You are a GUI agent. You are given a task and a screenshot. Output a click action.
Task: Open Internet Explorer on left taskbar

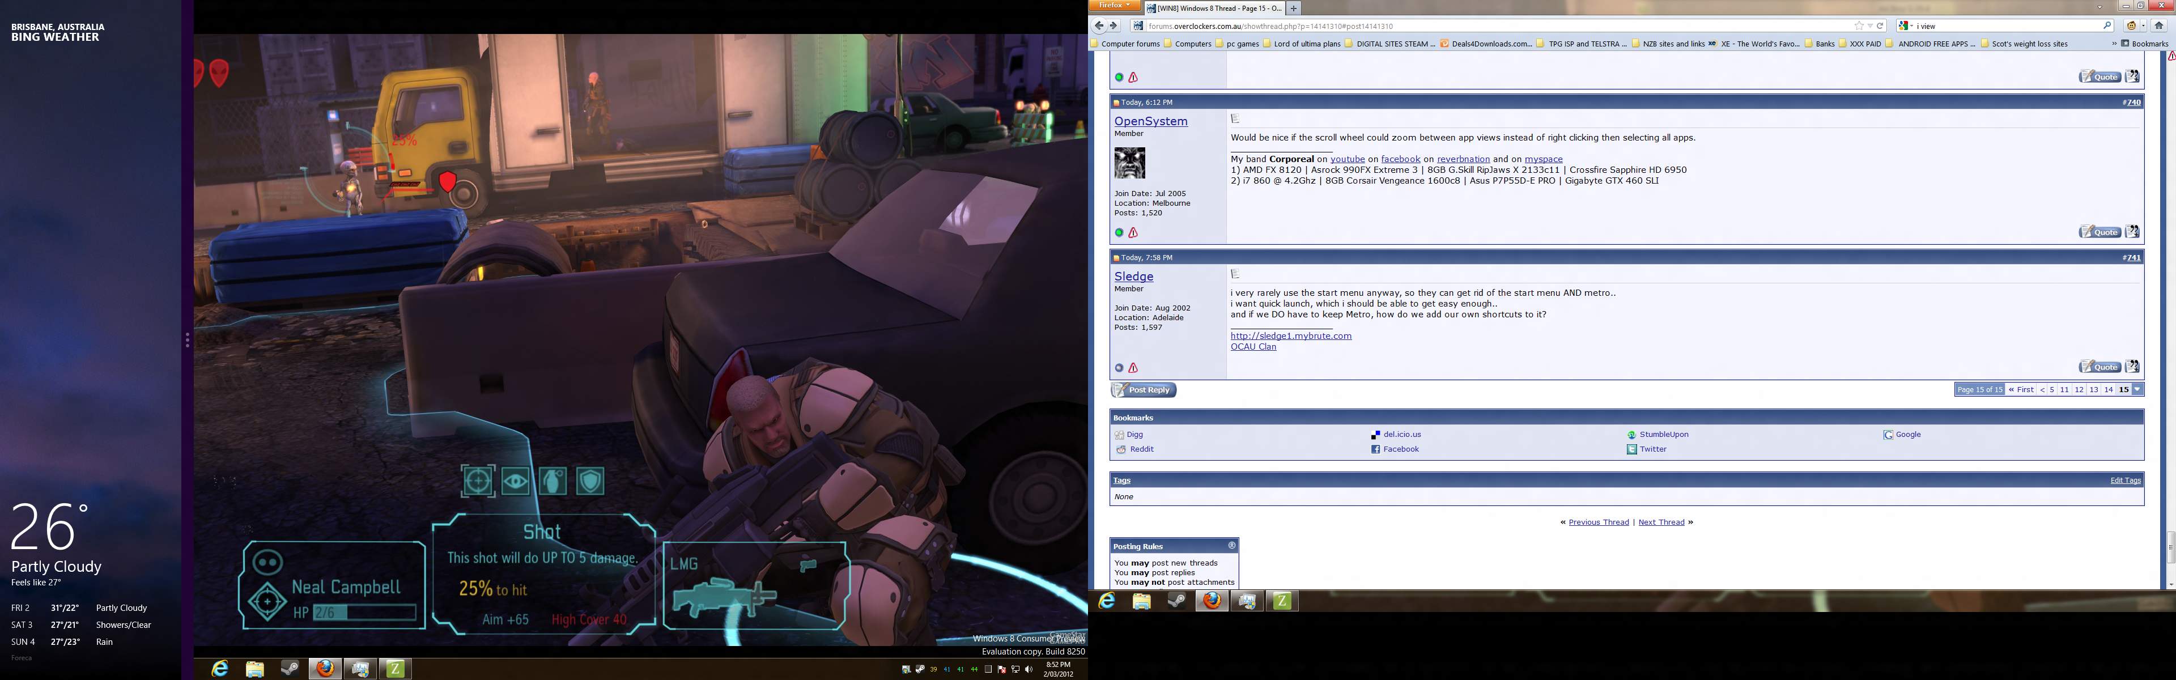220,669
